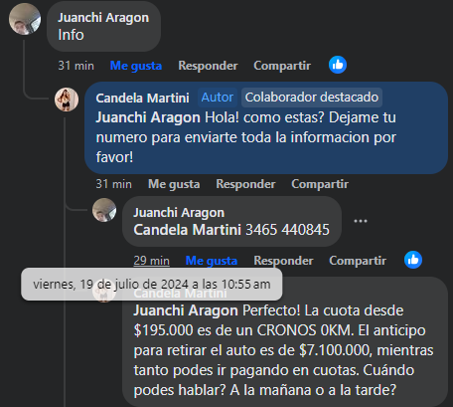This screenshot has height=407, width=453.
Task: Open Candela Martini's avatar on the author reply
Action: pos(67,100)
